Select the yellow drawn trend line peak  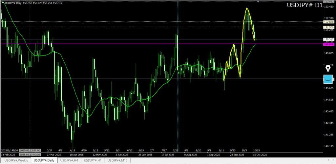click(x=247, y=8)
